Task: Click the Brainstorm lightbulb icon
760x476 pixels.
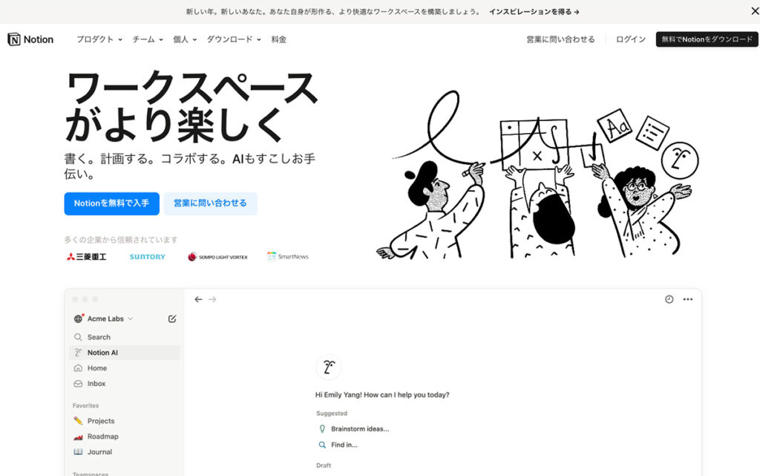Action: point(322,429)
